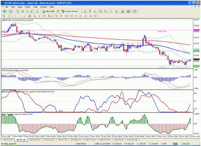
Task: Open the Indicators list dropdown
Action: pos(123,11)
